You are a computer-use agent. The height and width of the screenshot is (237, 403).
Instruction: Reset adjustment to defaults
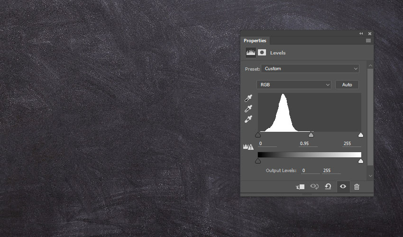pos(328,186)
